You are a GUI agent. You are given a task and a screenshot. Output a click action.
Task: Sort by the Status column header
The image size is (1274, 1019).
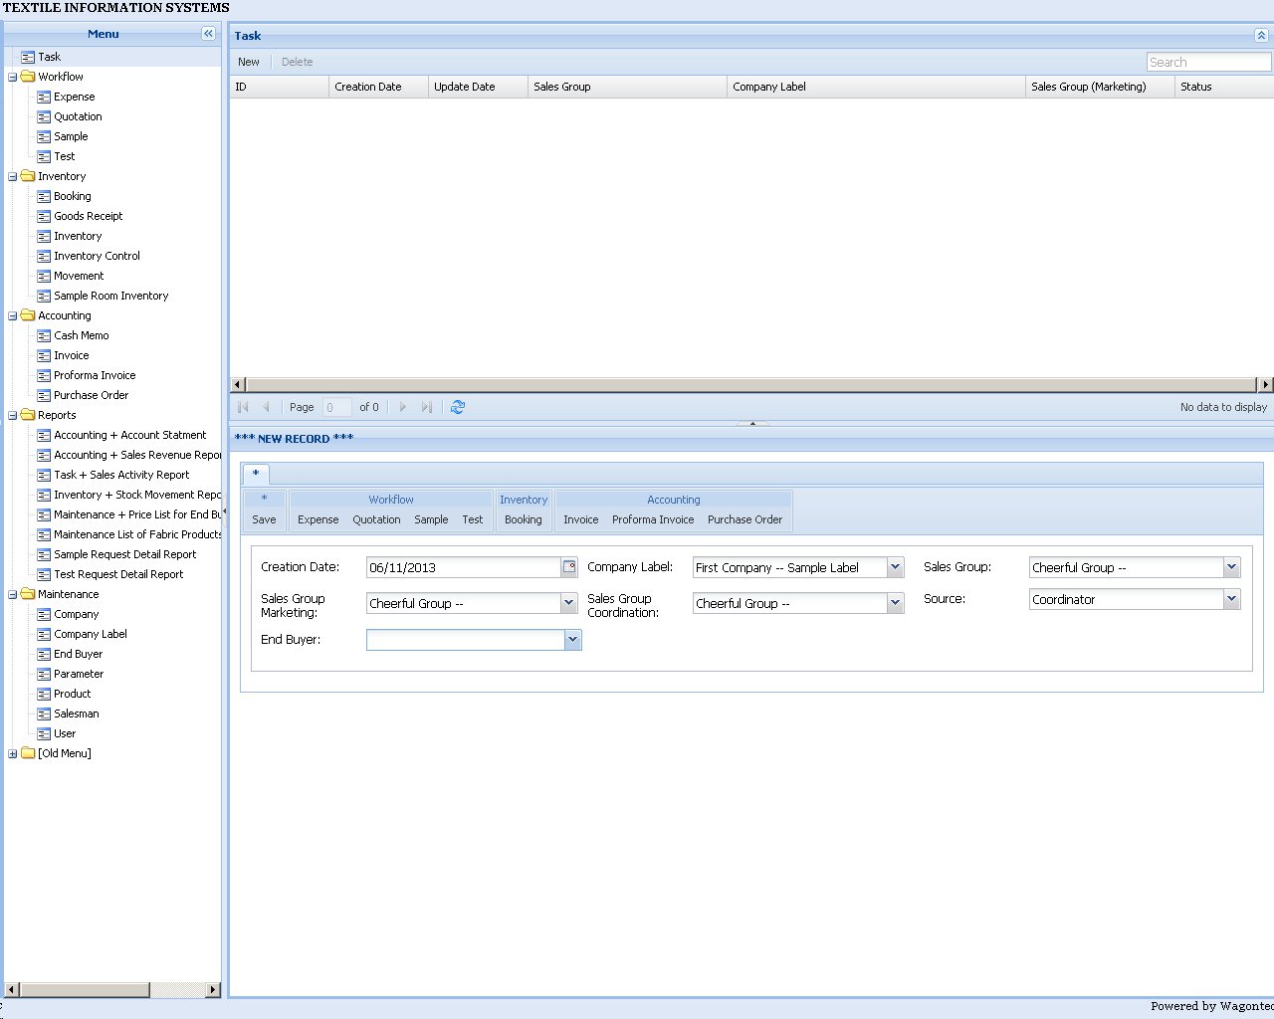point(1224,87)
